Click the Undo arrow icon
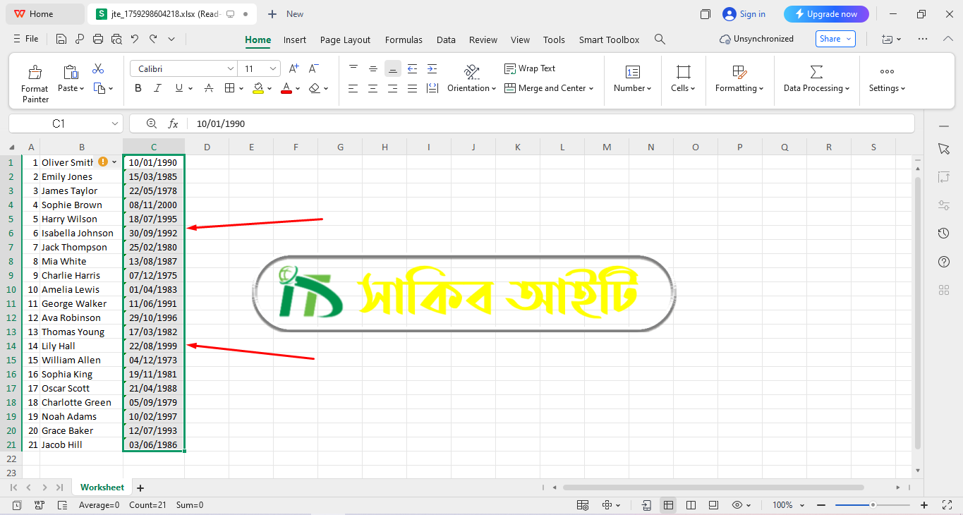Image resolution: width=963 pixels, height=515 pixels. pyautogui.click(x=134, y=40)
